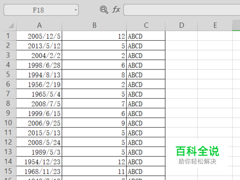Select row 10 header
This screenshot has width=240, height=180.
point(8,123)
